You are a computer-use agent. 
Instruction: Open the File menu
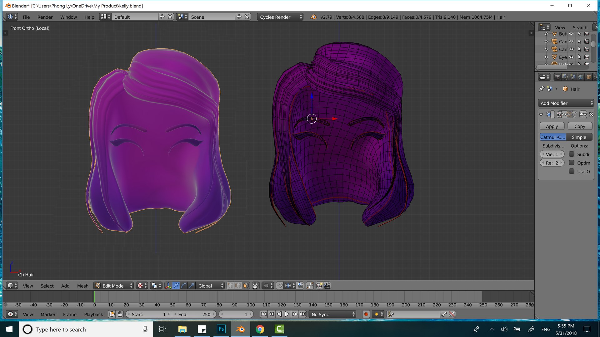26,17
